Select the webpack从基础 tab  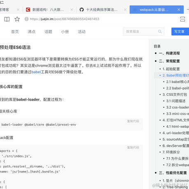(x=157, y=9)
